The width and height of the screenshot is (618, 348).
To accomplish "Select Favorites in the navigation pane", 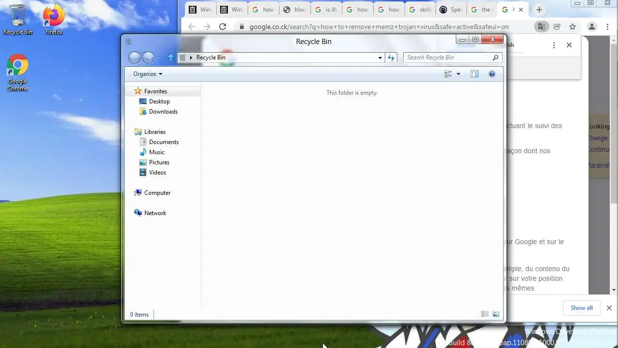I will click(155, 91).
